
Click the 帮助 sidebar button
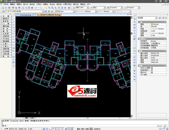coord(6,56)
